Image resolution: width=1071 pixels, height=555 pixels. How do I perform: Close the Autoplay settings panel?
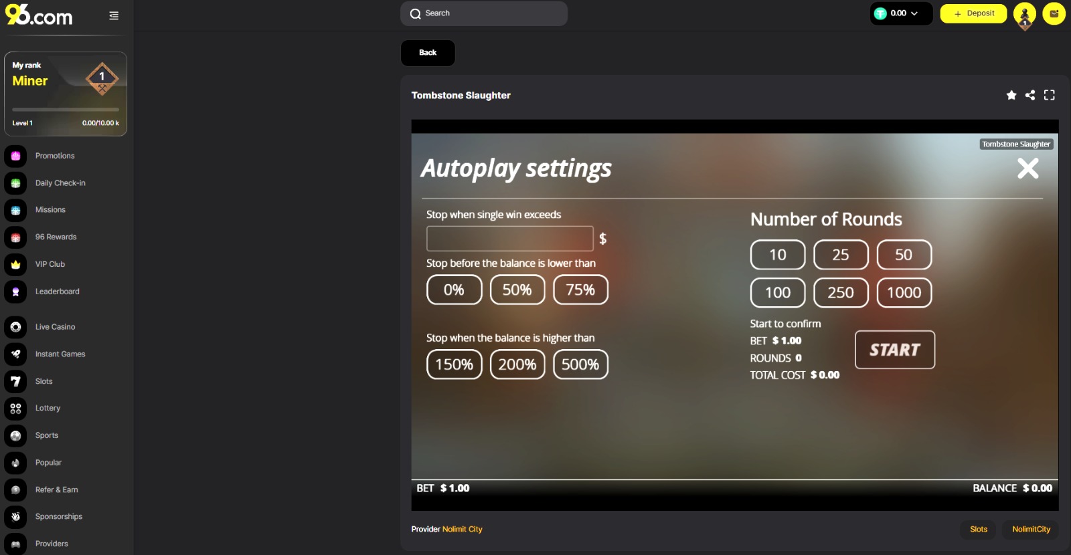[x=1027, y=168]
